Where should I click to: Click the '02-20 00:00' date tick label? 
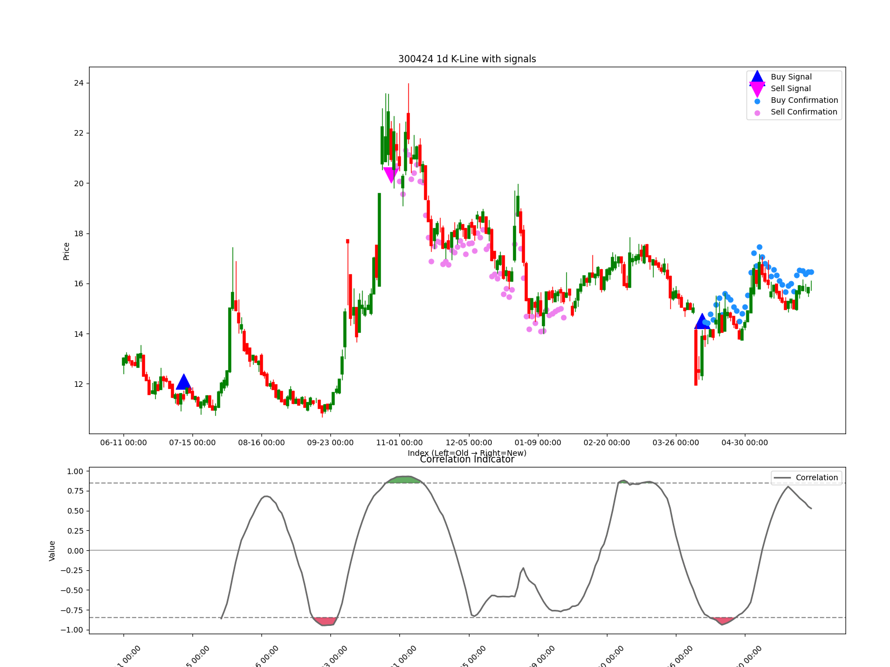tap(607, 443)
